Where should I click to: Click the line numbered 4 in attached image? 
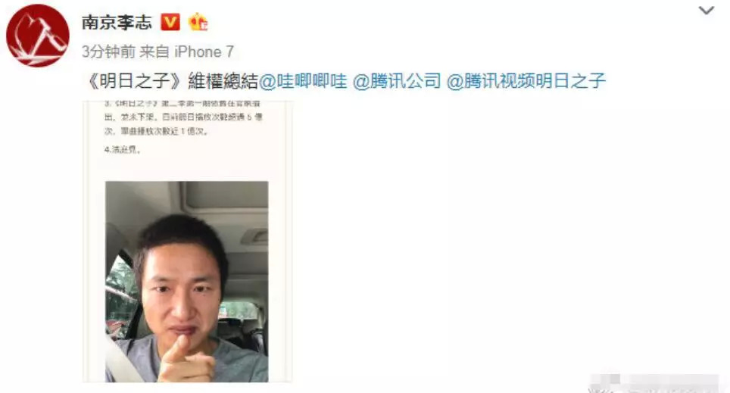coord(123,150)
